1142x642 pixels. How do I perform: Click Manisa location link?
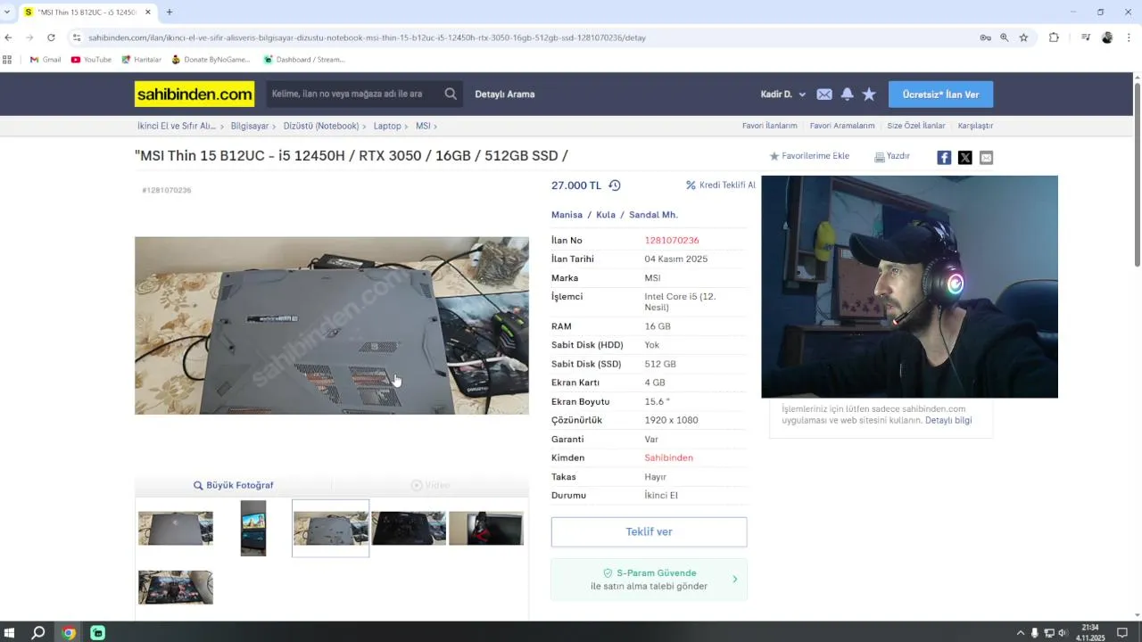(x=567, y=215)
